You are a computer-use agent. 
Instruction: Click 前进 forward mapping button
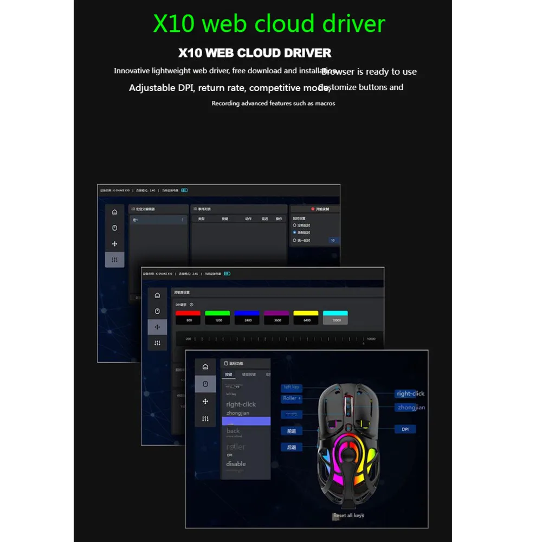tap(292, 431)
